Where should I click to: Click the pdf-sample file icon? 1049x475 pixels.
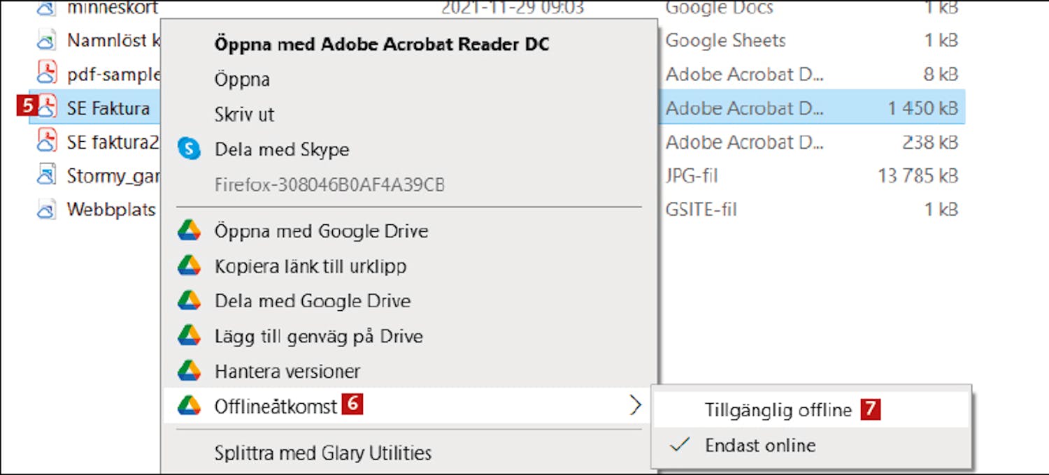tap(47, 74)
